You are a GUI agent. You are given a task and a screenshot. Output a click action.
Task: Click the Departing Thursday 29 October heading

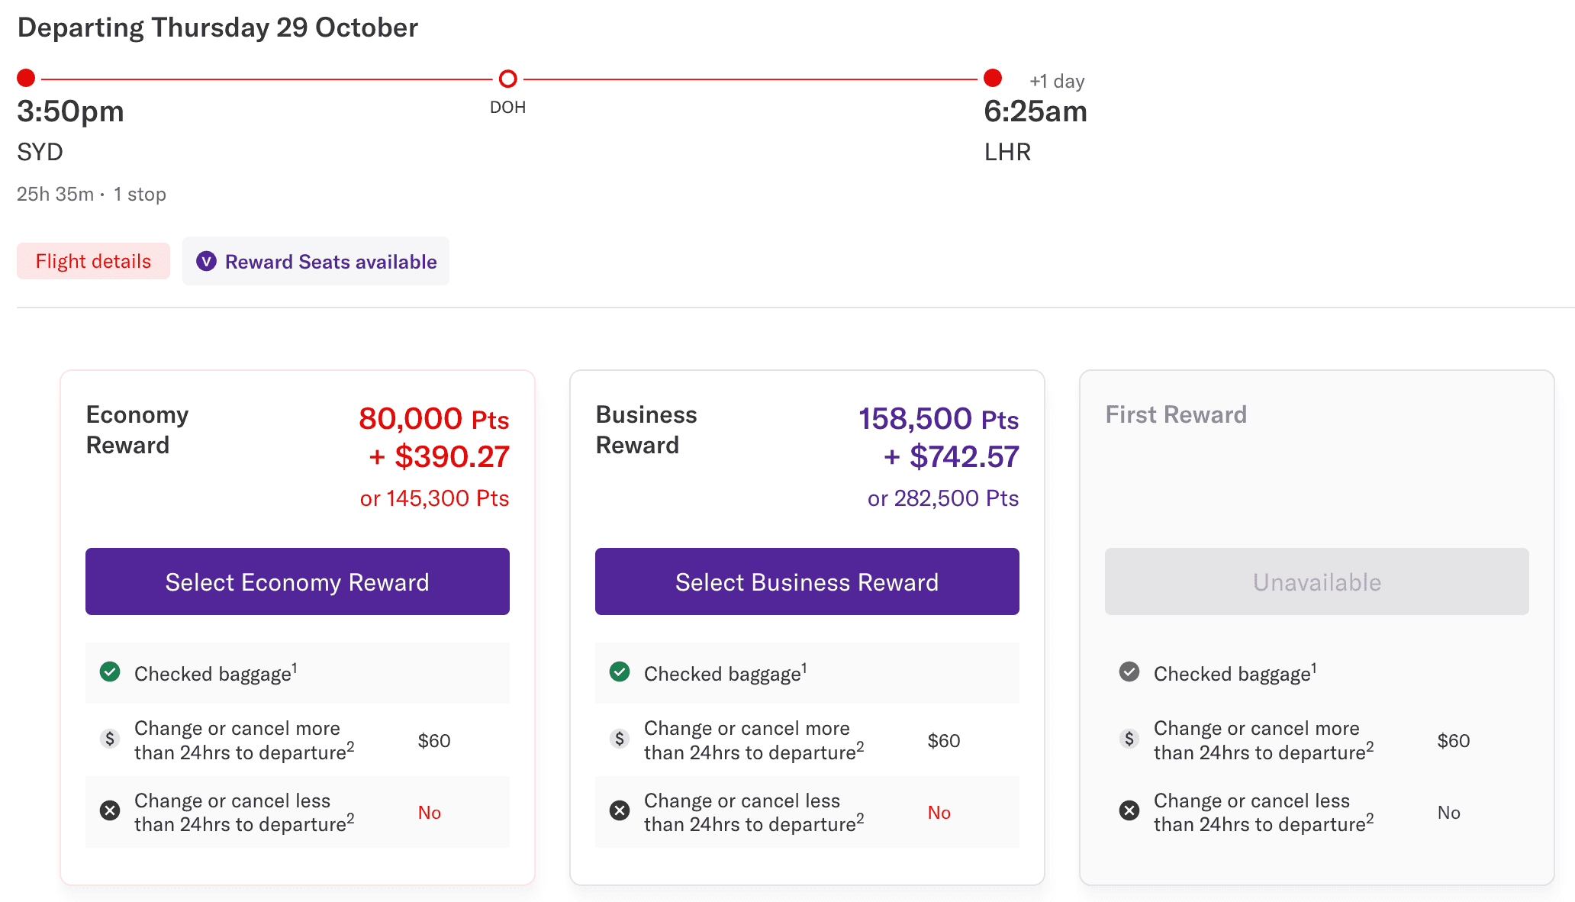217,27
